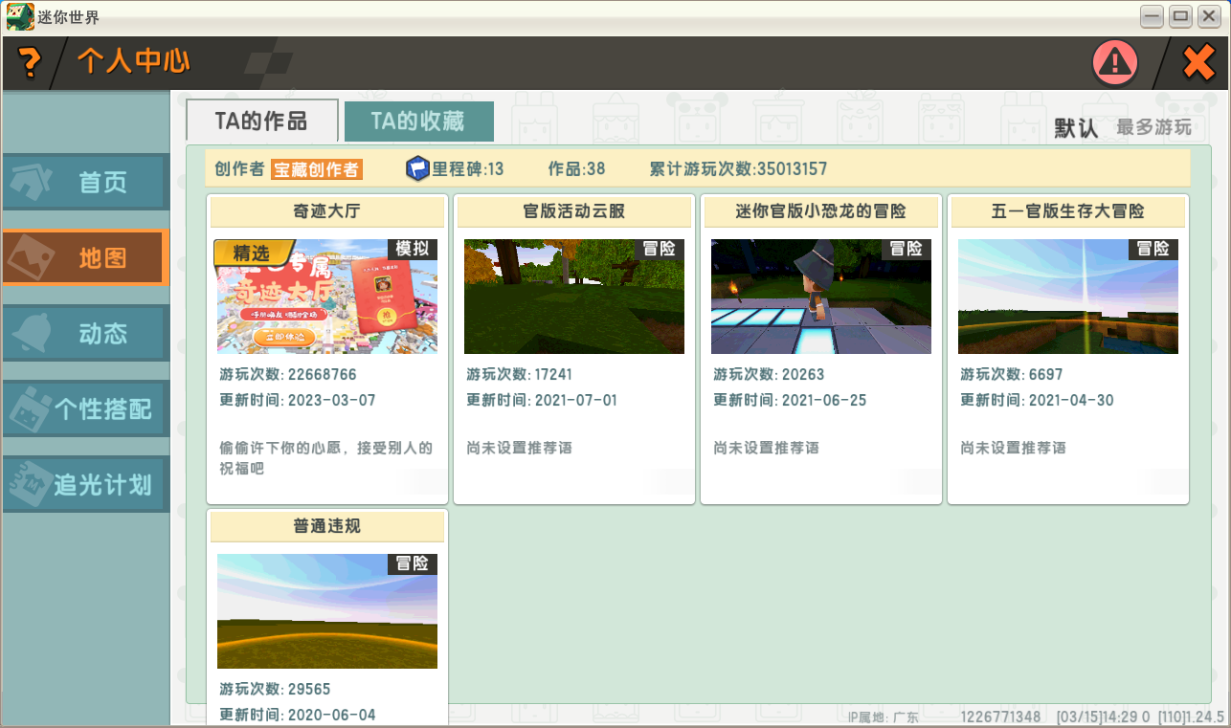Click 更新时间: 2021-07-01 text
Viewport: 1231px width, 728px height.
click(x=542, y=400)
